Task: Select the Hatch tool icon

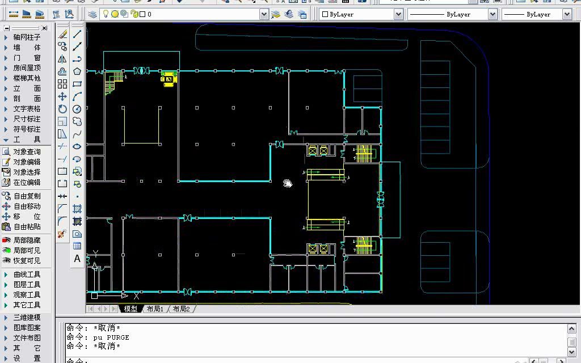Action: point(77,209)
